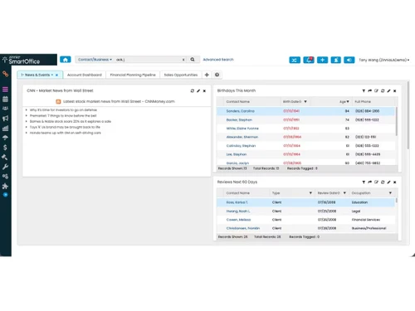The height and width of the screenshot is (311, 415).
Task: Close the Reviews Next 60 Days panel
Action: (x=395, y=182)
